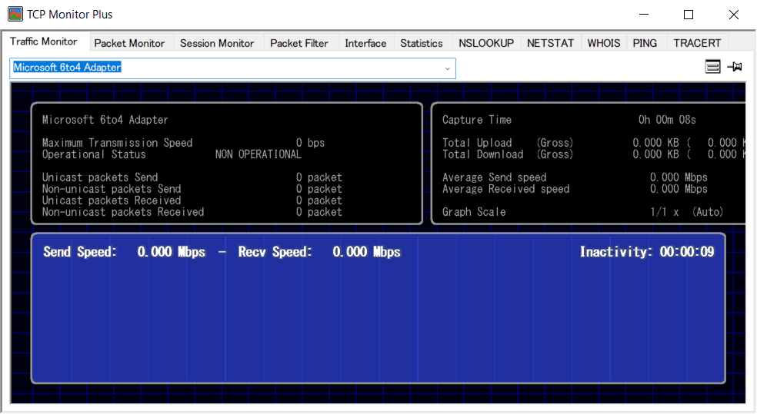Click the Non-unicast packets Received row
Screen dimensions: 757x414
tap(192, 212)
